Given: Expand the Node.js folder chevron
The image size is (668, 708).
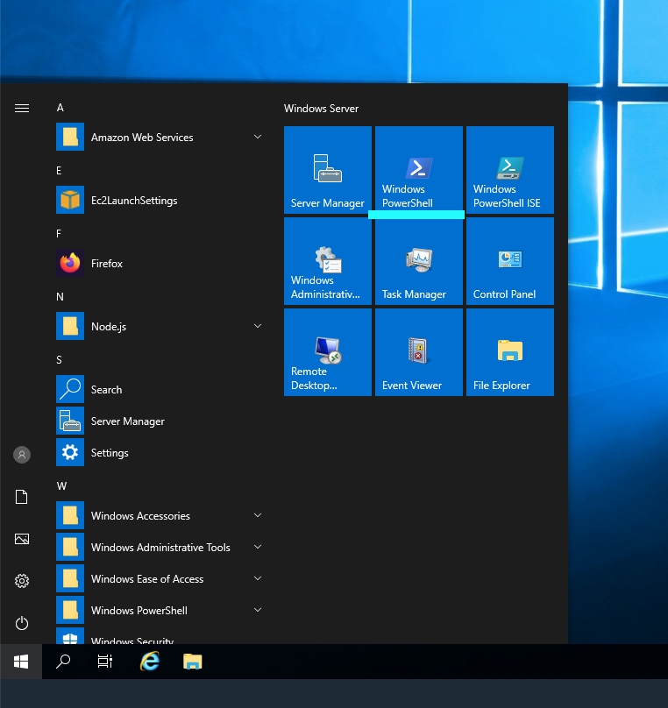Looking at the screenshot, I should (258, 326).
